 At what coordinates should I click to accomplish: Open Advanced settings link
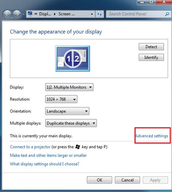click(x=152, y=136)
